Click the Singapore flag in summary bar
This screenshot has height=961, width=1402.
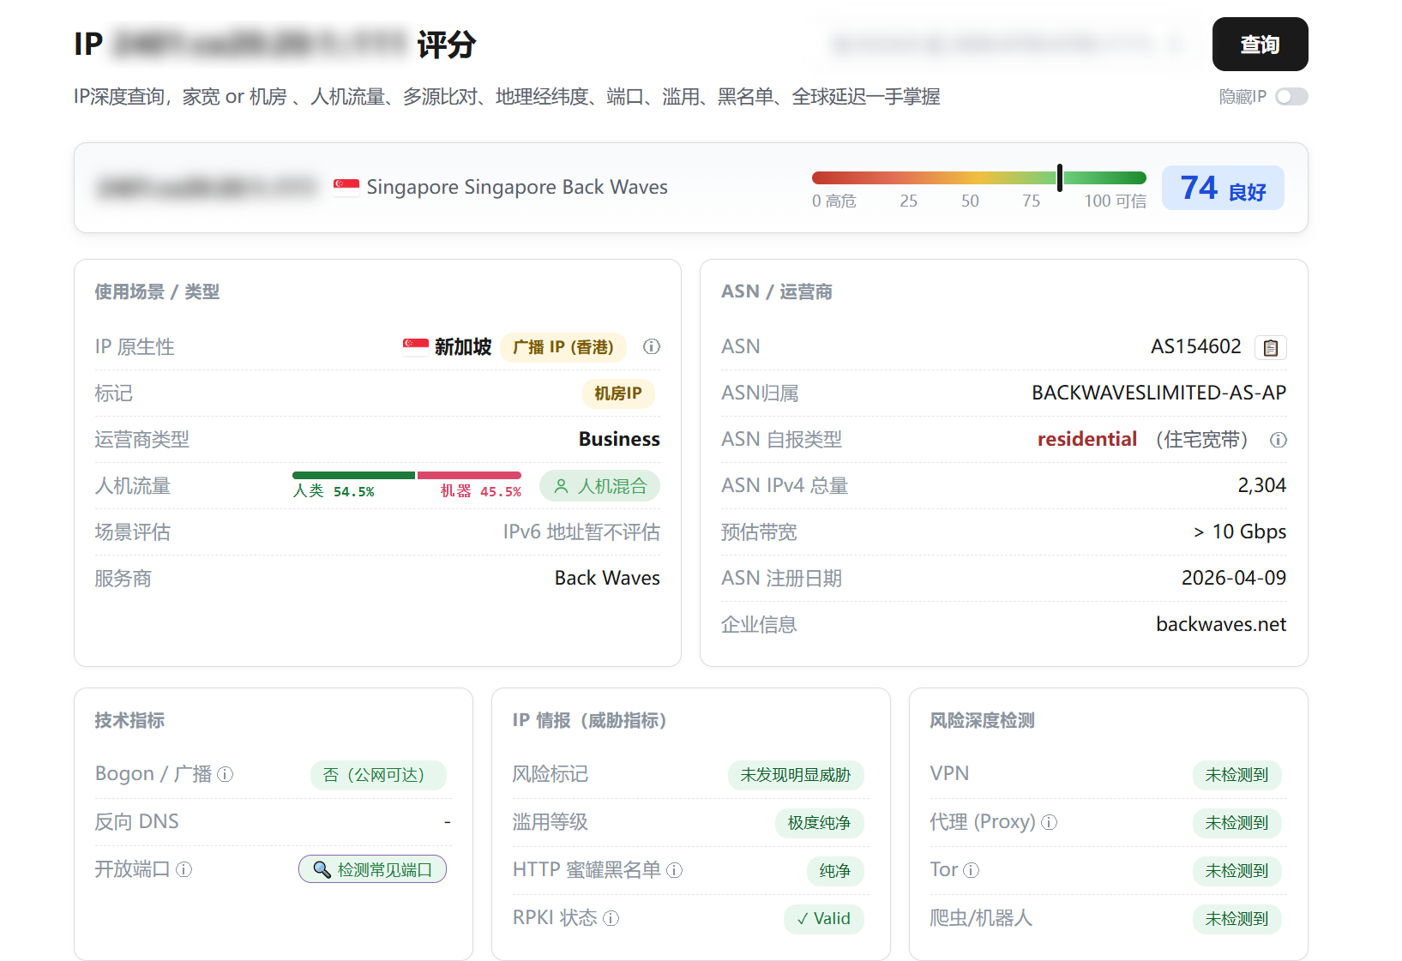(x=346, y=187)
